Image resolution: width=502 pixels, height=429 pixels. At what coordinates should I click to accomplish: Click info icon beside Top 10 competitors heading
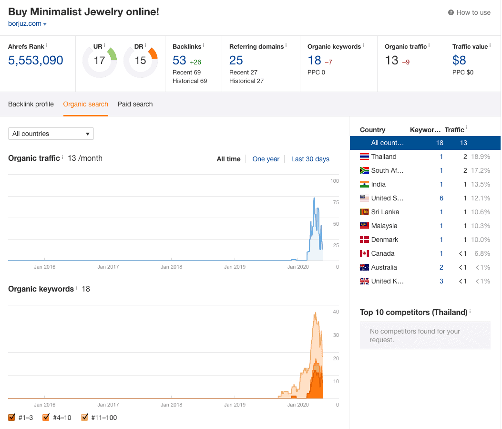click(x=470, y=311)
